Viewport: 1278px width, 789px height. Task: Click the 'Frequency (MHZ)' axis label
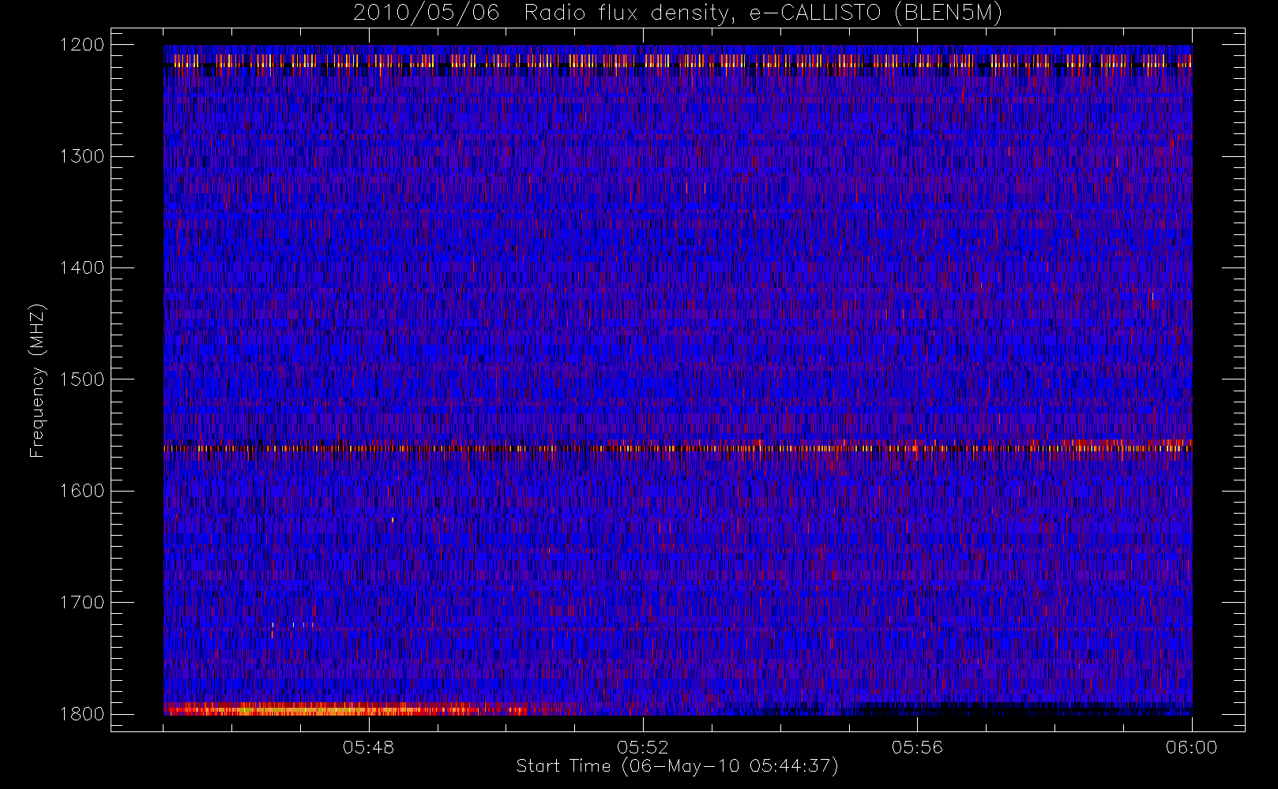point(36,380)
